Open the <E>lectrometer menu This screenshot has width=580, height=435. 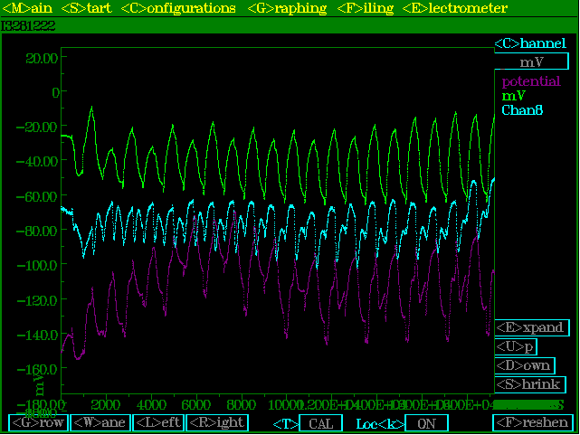tap(455, 8)
